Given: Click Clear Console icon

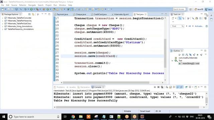Looking at the screenshot, I should point(167,87).
